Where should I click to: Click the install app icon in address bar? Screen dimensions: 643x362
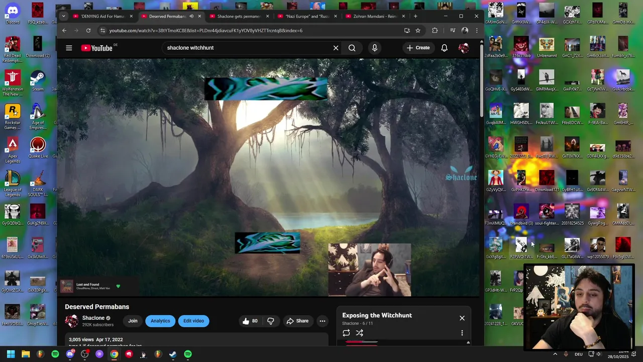click(407, 30)
